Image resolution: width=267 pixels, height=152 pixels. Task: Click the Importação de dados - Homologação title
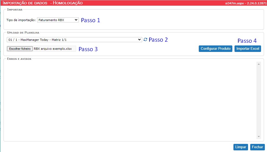click(x=43, y=3)
